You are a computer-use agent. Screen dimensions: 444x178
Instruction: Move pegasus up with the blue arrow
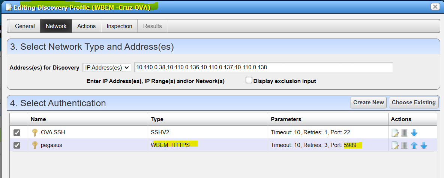414,145
